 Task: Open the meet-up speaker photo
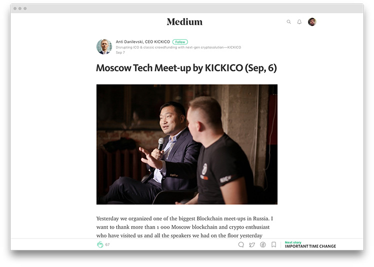pyautogui.click(x=187, y=144)
